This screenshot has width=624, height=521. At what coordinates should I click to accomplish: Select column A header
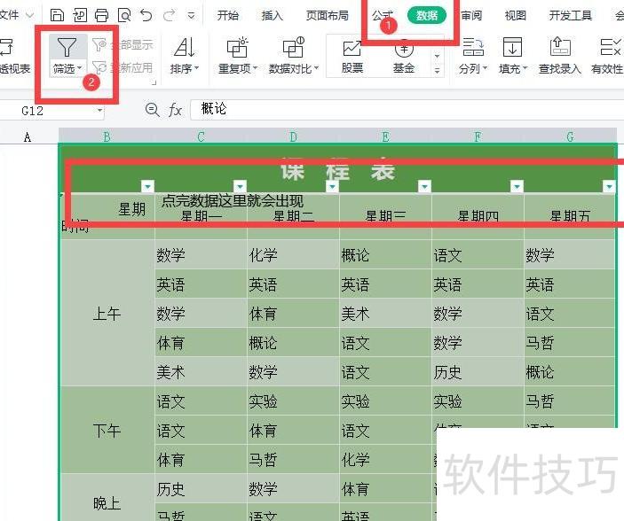[x=28, y=137]
